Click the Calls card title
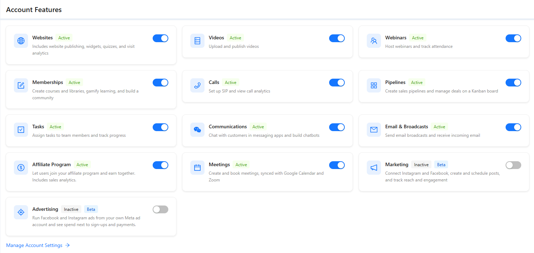The width and height of the screenshot is (534, 253). (214, 82)
